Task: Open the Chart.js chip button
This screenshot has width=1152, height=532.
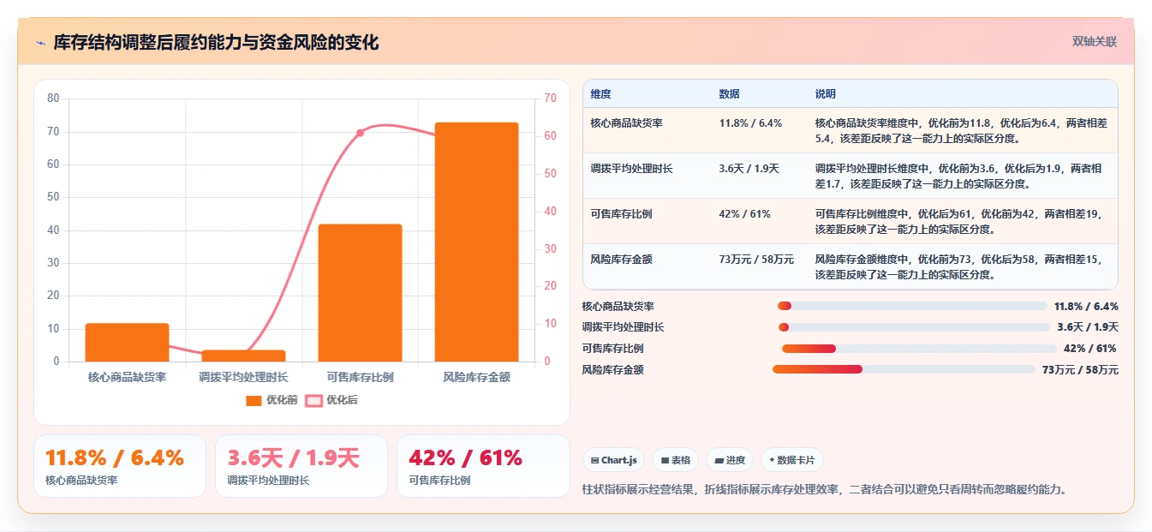Action: (x=613, y=460)
